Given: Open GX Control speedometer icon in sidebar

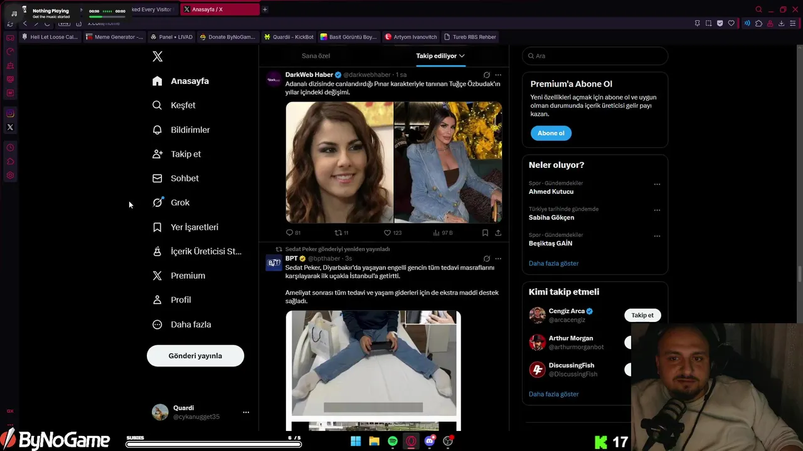Looking at the screenshot, I should 10,51.
